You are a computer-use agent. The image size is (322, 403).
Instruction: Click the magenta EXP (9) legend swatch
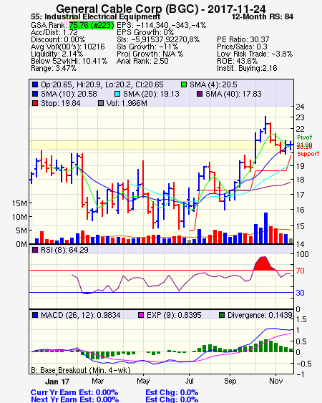click(141, 315)
